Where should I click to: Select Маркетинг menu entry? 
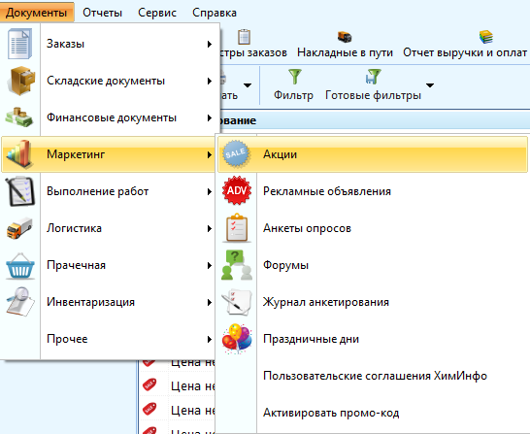[x=108, y=154]
